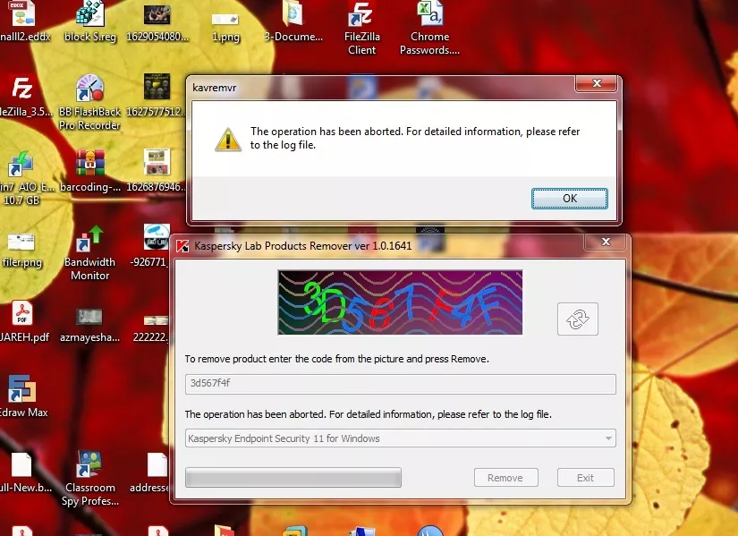Select the barcoding WinRAR archive icon

(x=89, y=171)
